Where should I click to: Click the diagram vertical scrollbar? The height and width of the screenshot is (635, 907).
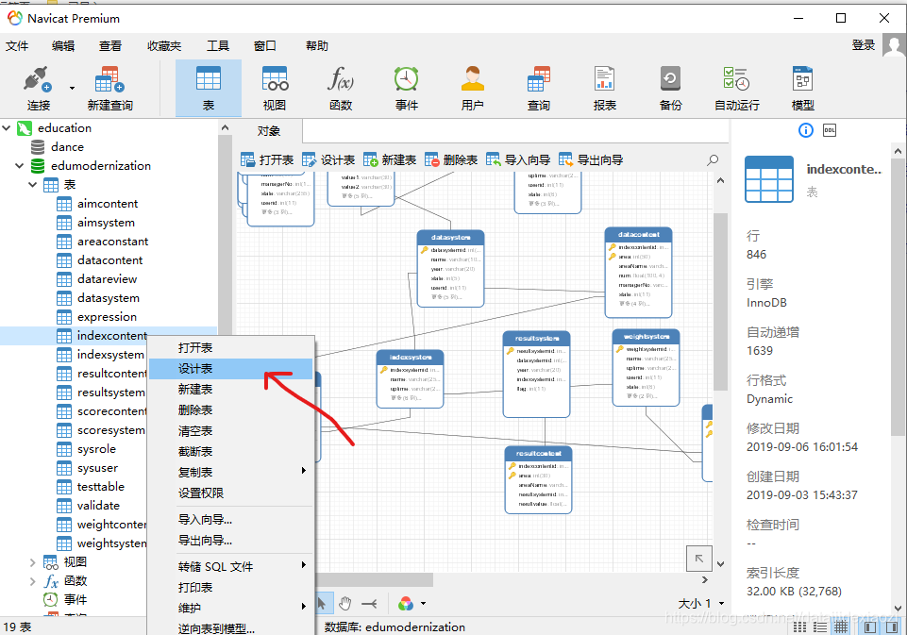[720, 301]
